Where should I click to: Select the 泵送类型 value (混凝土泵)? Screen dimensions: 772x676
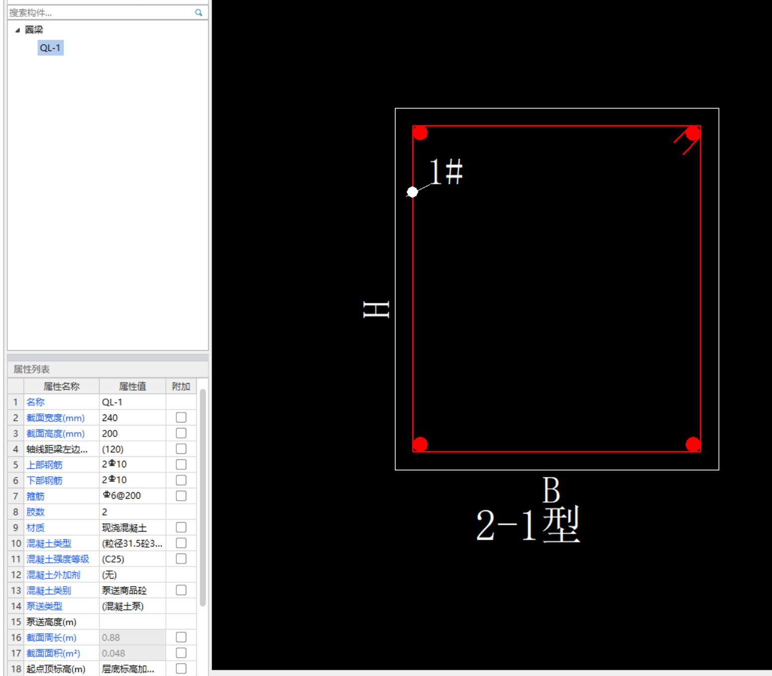[132, 606]
